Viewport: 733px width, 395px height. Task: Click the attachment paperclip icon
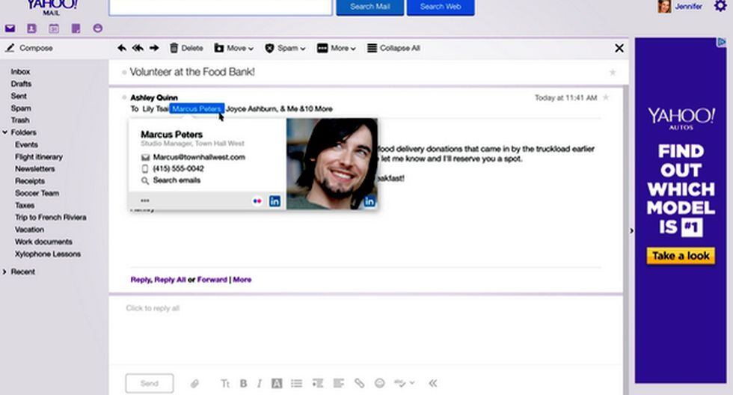194,383
